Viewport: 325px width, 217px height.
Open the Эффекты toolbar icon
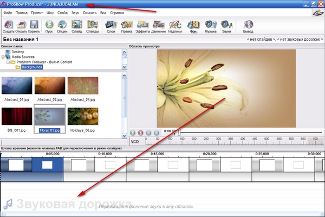pyautogui.click(x=142, y=27)
